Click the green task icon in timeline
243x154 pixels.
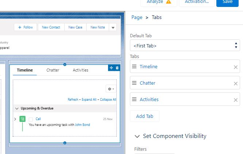(23, 119)
